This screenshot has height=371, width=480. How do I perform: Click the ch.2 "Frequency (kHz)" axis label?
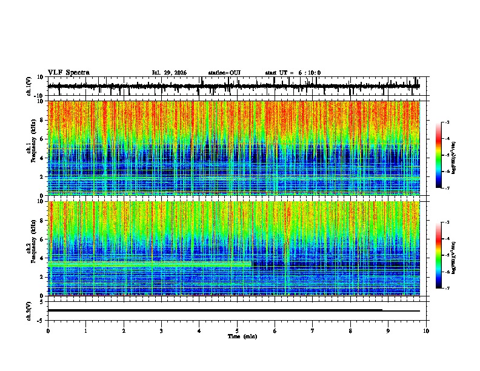tap(33, 241)
